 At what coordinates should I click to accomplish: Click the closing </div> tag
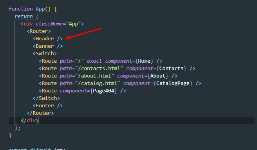pyautogui.click(x=30, y=121)
